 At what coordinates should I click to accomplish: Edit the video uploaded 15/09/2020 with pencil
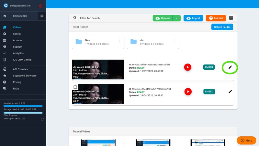230,67
